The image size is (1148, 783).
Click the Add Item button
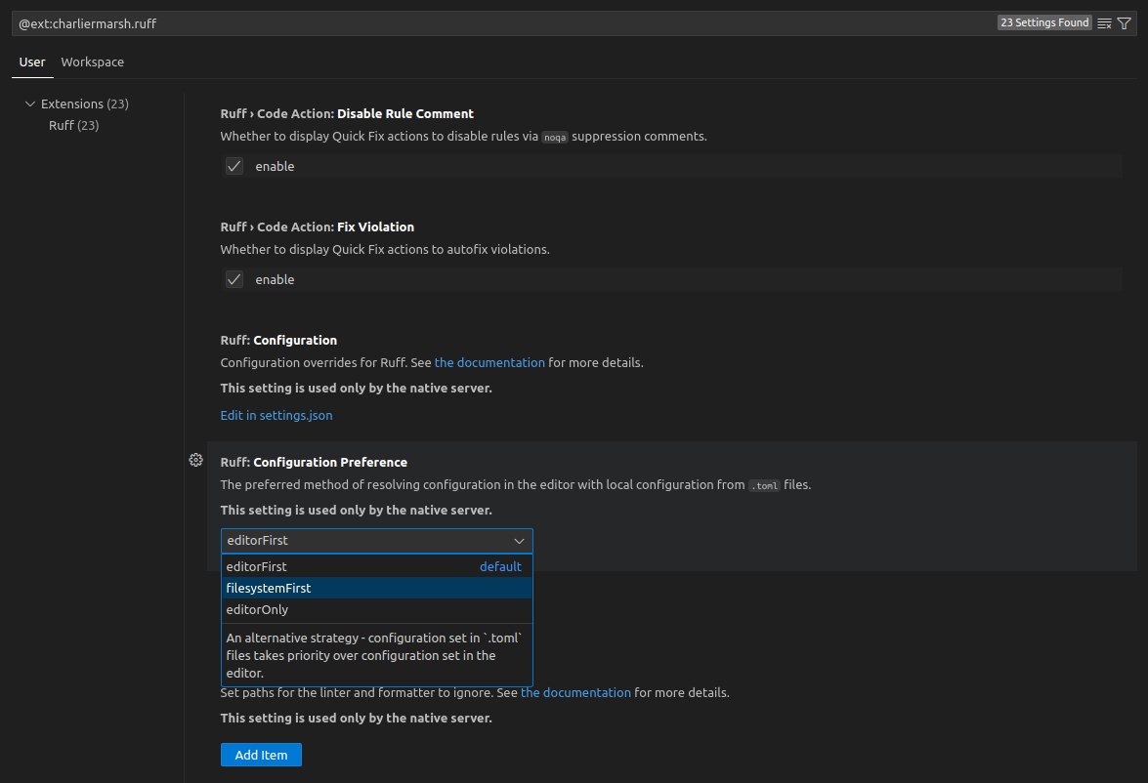[262, 756]
